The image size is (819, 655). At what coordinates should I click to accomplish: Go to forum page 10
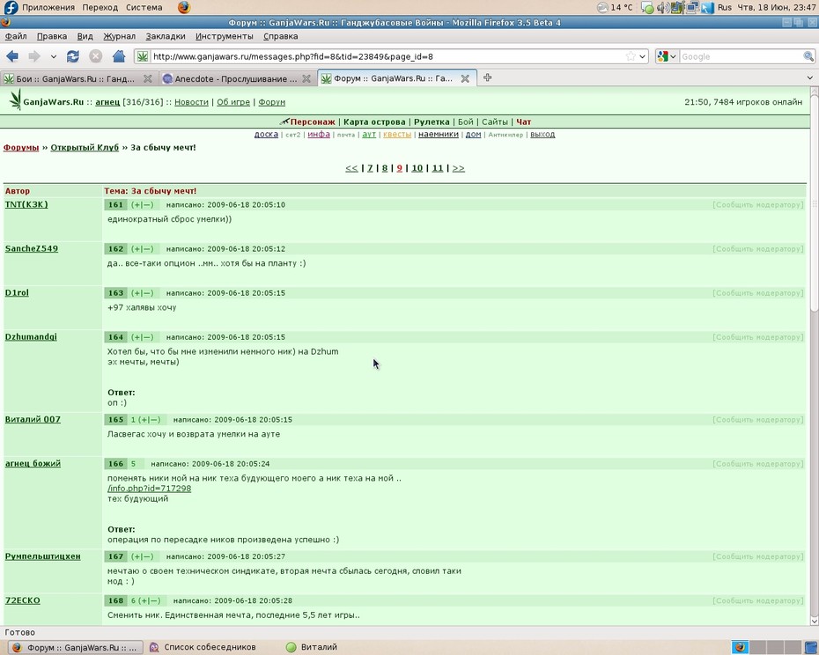pos(417,167)
